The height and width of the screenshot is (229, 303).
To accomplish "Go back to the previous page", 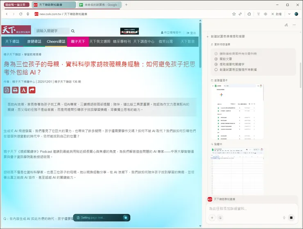I will [7, 14].
